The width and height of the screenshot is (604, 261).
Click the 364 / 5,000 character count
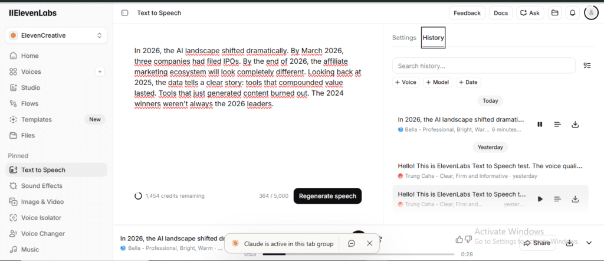[x=274, y=196]
